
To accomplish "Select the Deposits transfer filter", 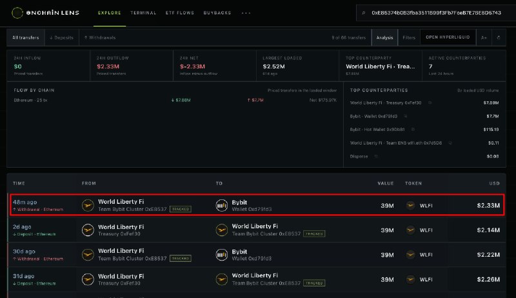I will [x=61, y=37].
